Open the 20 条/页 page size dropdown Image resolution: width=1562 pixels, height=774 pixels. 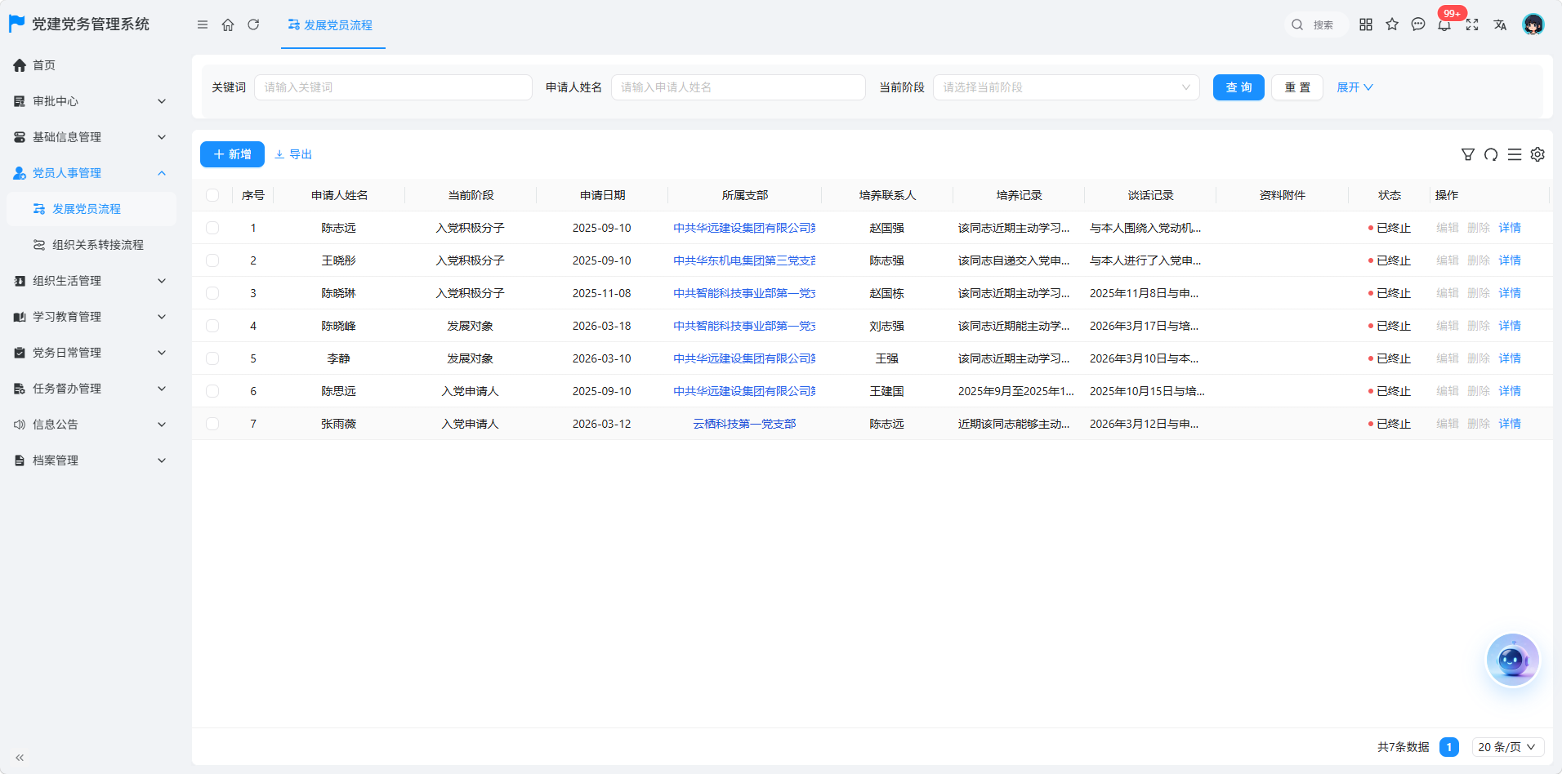point(1507,747)
